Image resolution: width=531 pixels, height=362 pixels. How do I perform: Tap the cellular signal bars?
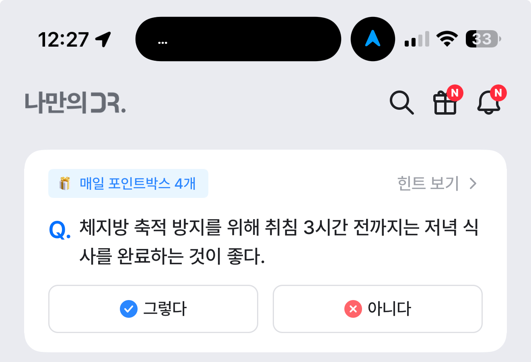tap(417, 39)
